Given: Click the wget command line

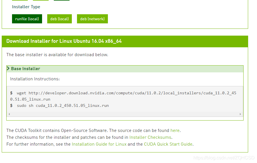Looking at the screenshot, I should (123, 96).
